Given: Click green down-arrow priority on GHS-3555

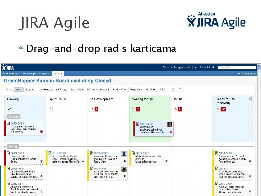Looking at the screenshot, I should click(x=125, y=161).
